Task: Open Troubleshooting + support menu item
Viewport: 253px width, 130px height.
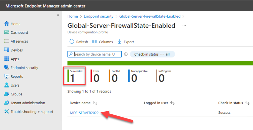Action: pos(32,112)
